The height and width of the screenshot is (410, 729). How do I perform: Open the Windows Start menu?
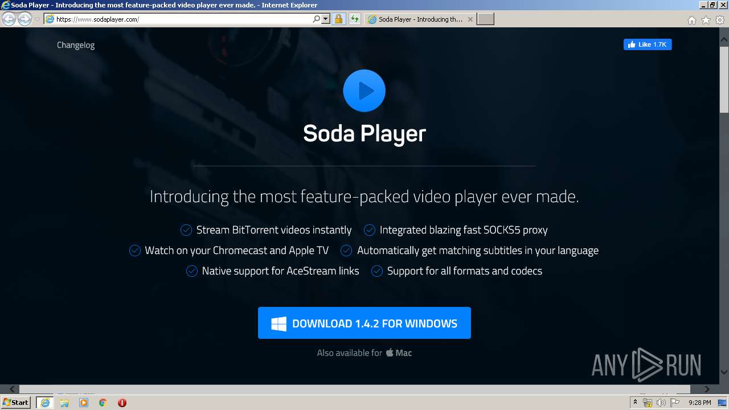(x=15, y=402)
